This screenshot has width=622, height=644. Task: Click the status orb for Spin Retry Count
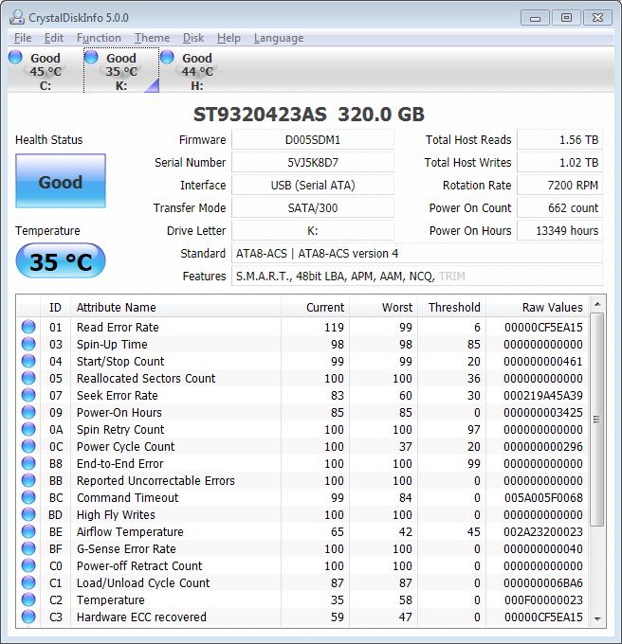(28, 429)
